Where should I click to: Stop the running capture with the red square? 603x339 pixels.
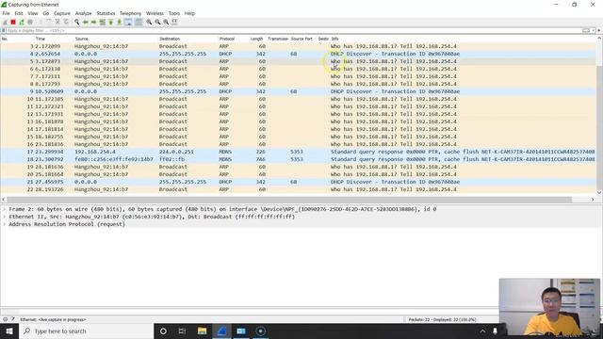pyautogui.click(x=13, y=23)
